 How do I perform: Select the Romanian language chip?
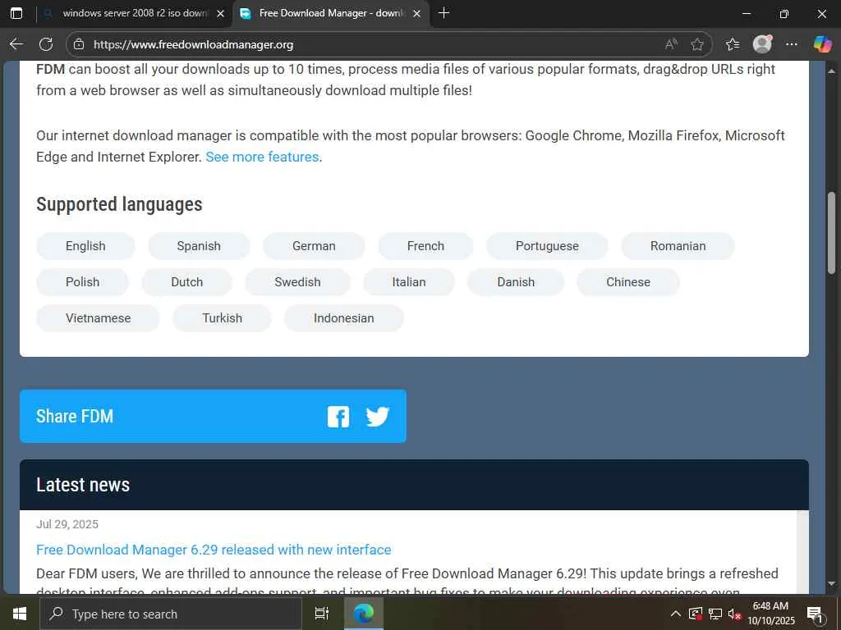point(678,246)
